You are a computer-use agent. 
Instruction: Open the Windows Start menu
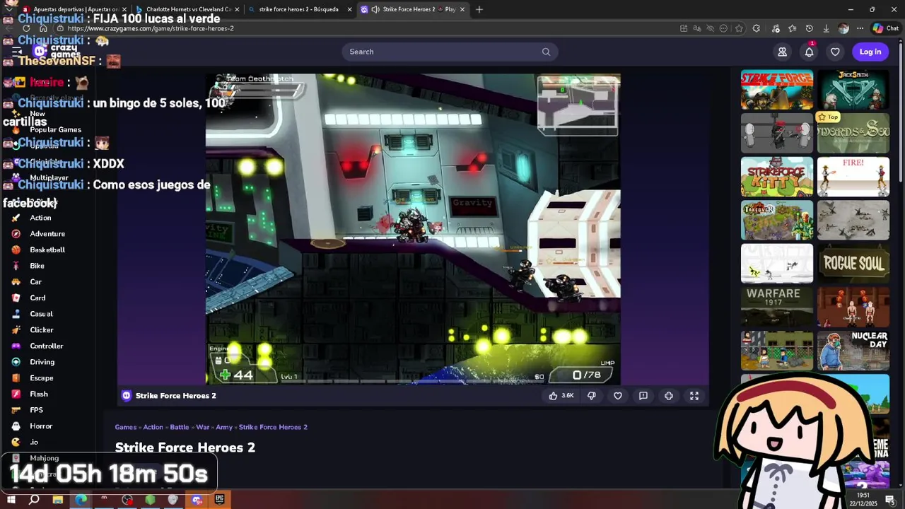coord(11,500)
